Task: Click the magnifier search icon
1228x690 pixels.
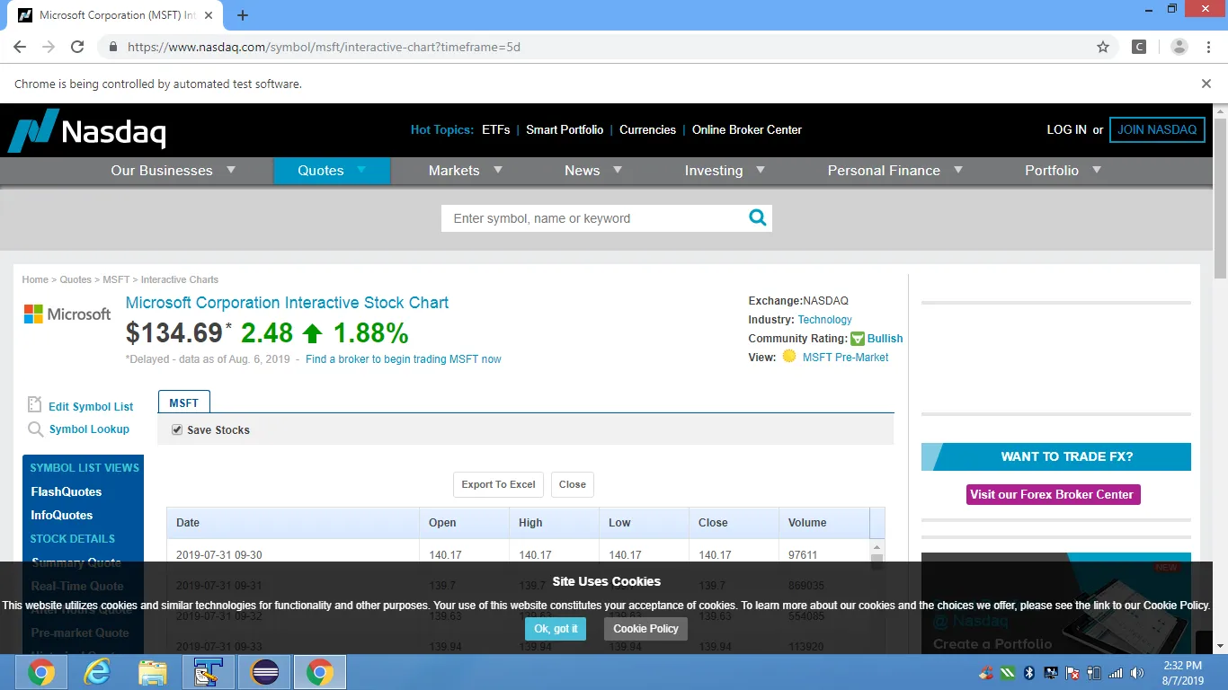Action: coord(758,217)
